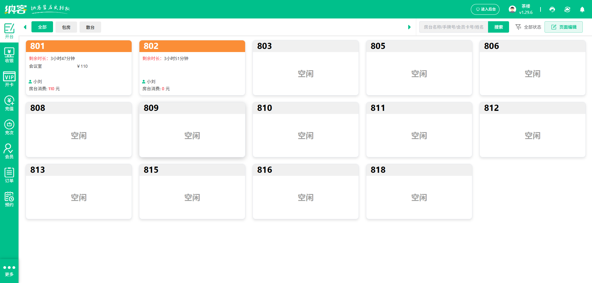
Task: Switch to the 包房 tab
Action: click(66, 27)
